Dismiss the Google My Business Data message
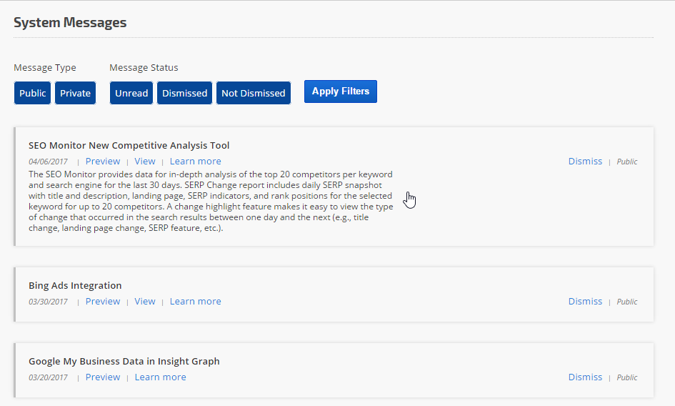Image resolution: width=675 pixels, height=406 pixels. click(x=585, y=377)
